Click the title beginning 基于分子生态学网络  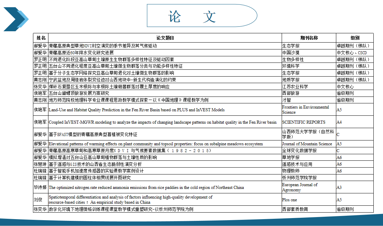111,73
